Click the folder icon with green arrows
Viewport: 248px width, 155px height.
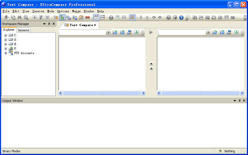coord(75,17)
